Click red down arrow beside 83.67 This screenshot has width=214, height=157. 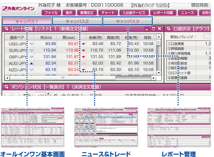pyautogui.click(x=83, y=44)
